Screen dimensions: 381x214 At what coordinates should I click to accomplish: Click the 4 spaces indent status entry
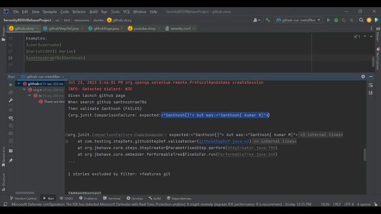coord(364,204)
